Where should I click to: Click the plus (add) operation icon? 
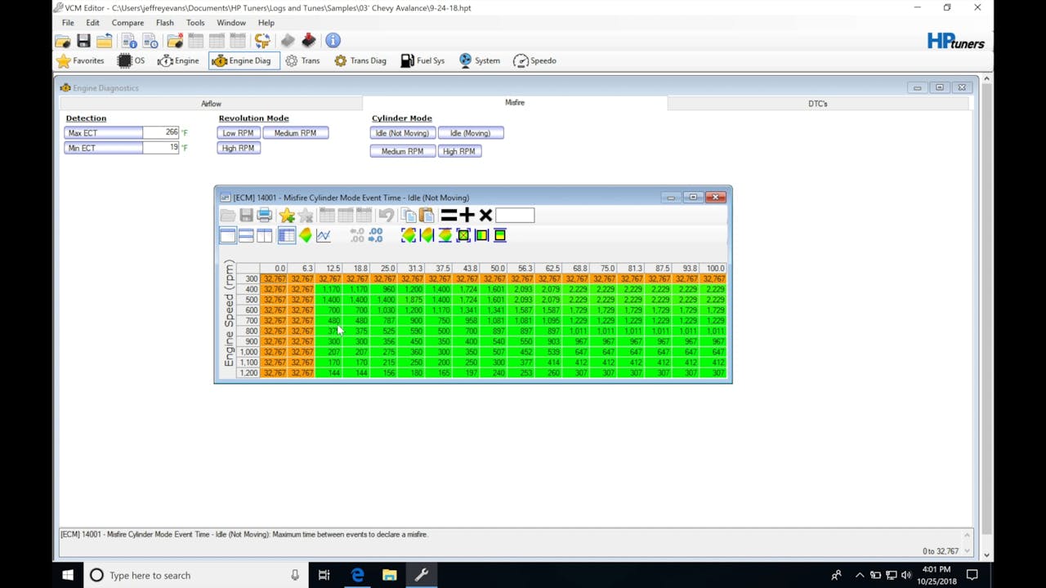tap(467, 216)
